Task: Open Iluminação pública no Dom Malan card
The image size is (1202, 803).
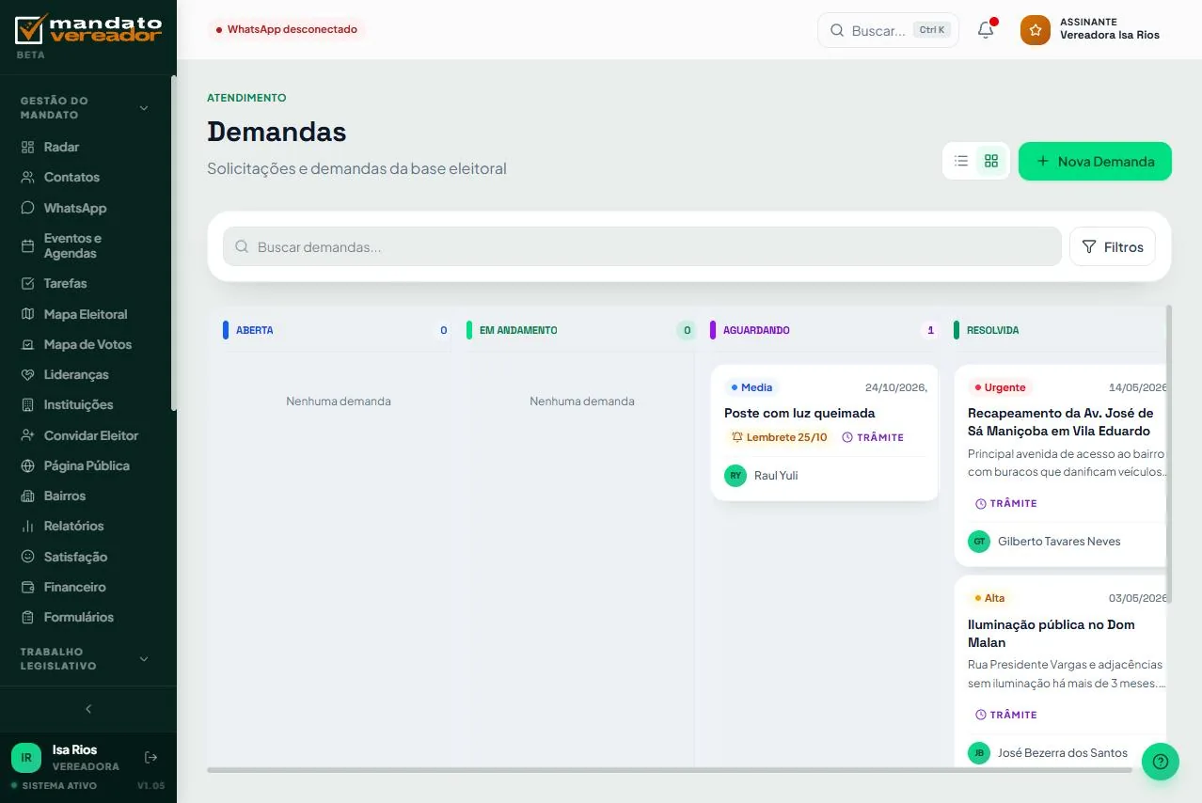Action: pos(1061,671)
